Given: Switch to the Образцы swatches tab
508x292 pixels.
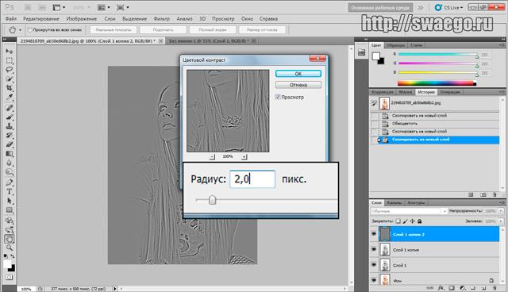Looking at the screenshot, I should (x=395, y=45).
